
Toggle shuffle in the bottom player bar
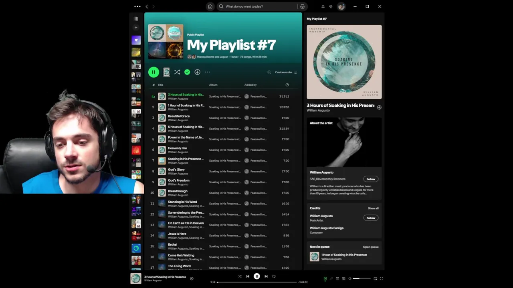pos(240,276)
